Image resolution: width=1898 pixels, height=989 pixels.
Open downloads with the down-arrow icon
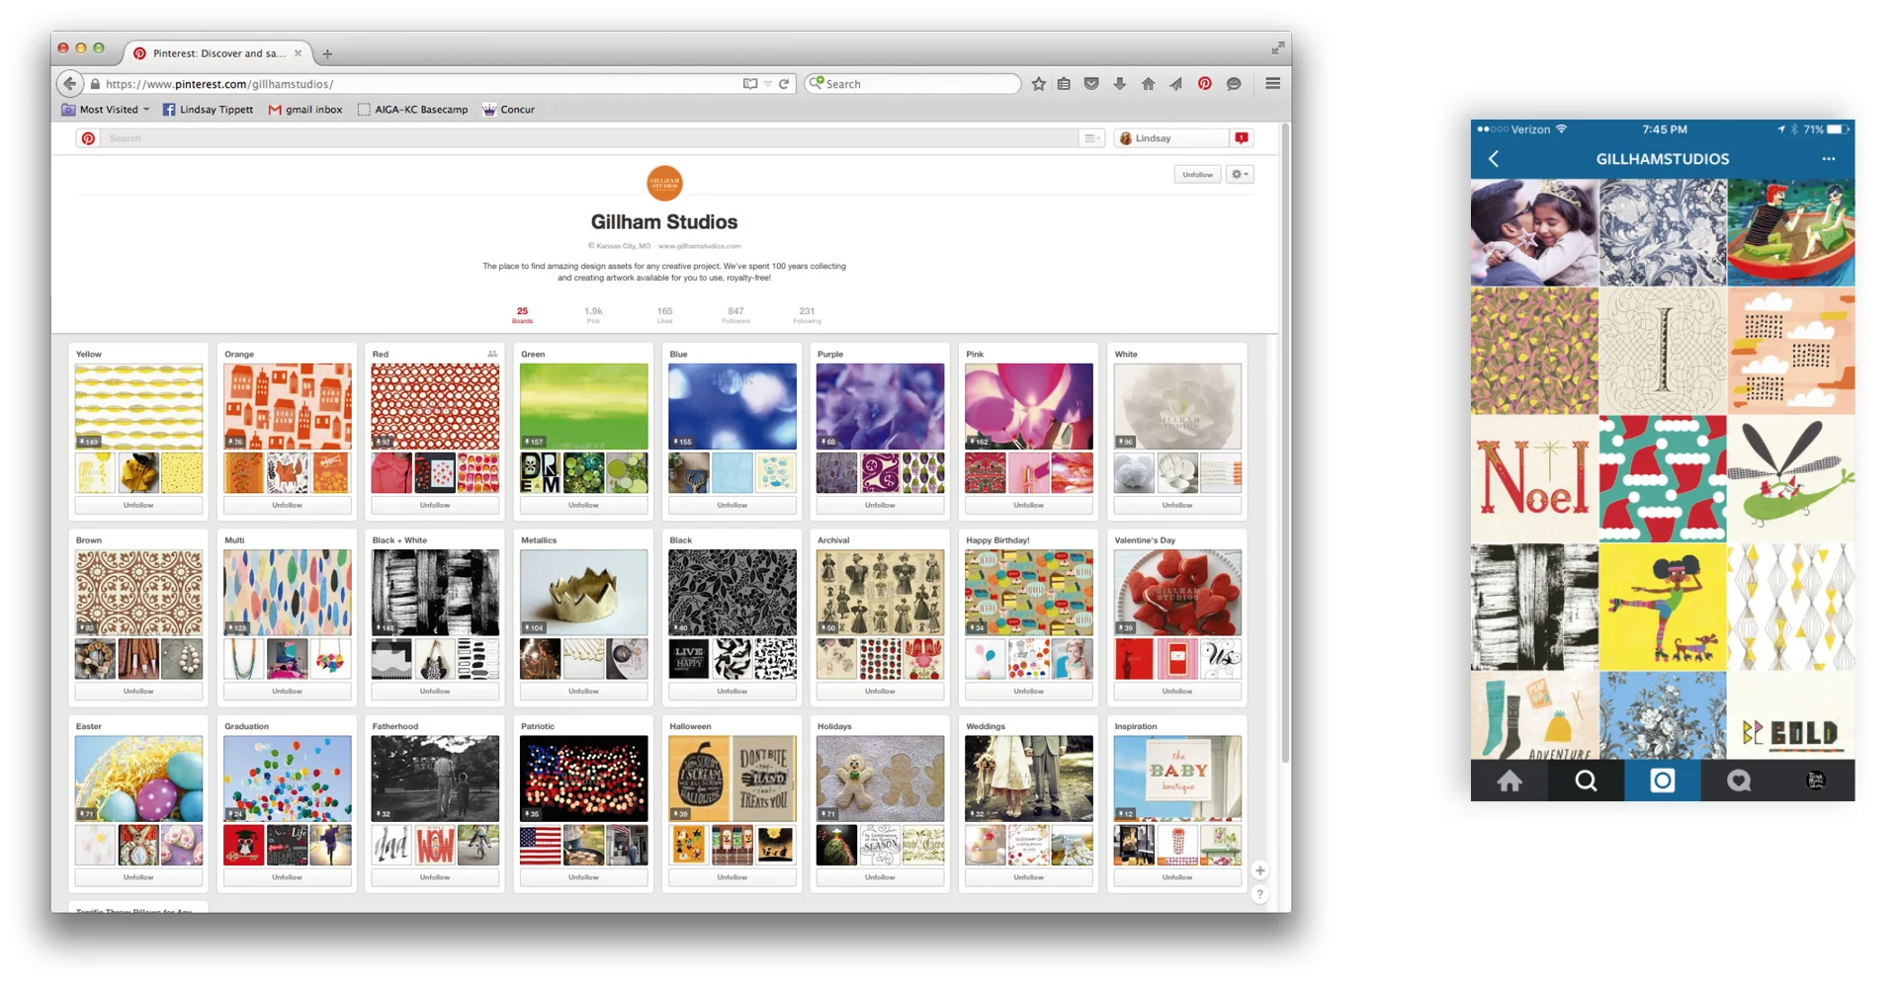click(1120, 84)
